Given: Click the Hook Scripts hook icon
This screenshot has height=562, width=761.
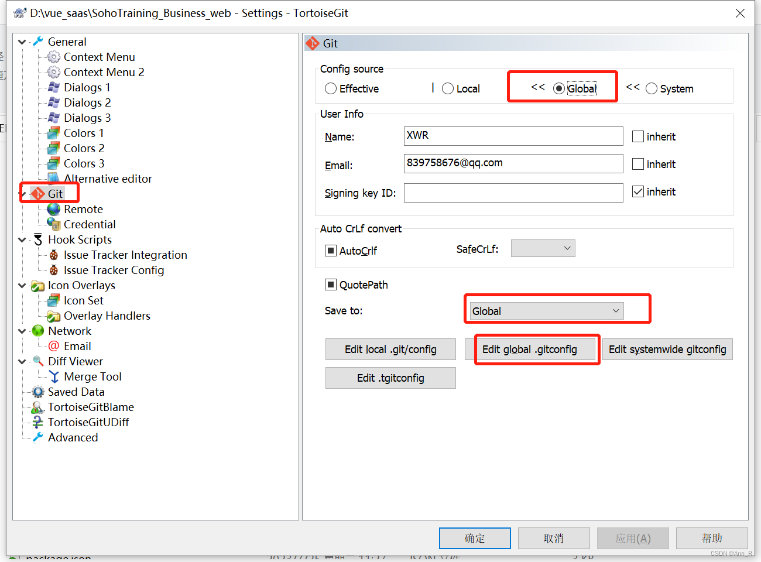Looking at the screenshot, I should tap(38, 239).
